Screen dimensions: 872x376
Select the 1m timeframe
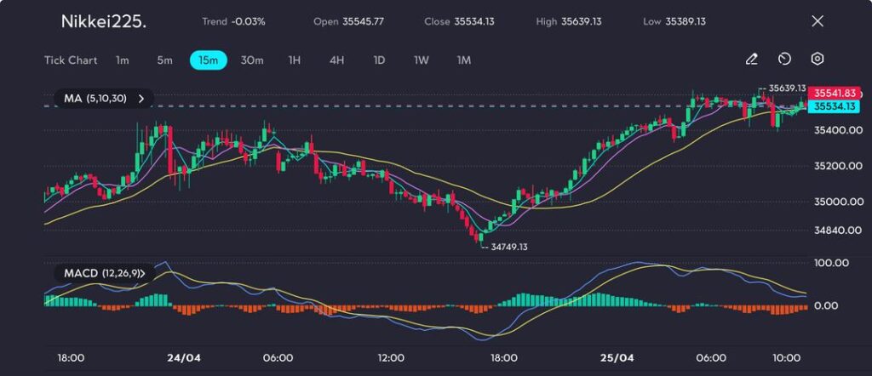pyautogui.click(x=123, y=60)
